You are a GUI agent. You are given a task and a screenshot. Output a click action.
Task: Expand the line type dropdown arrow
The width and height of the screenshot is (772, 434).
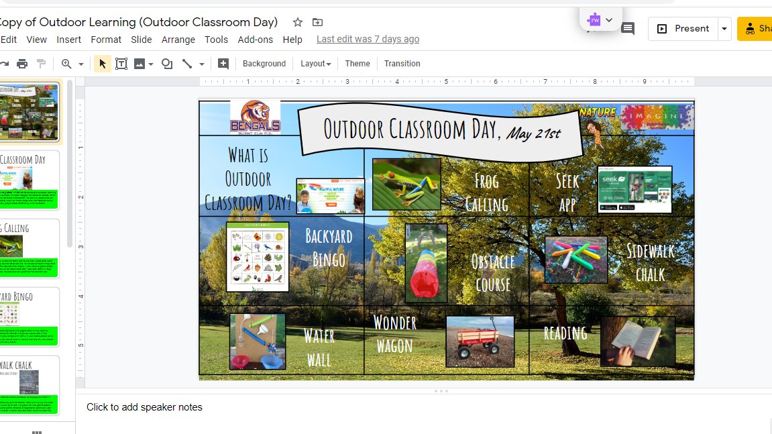pos(201,64)
